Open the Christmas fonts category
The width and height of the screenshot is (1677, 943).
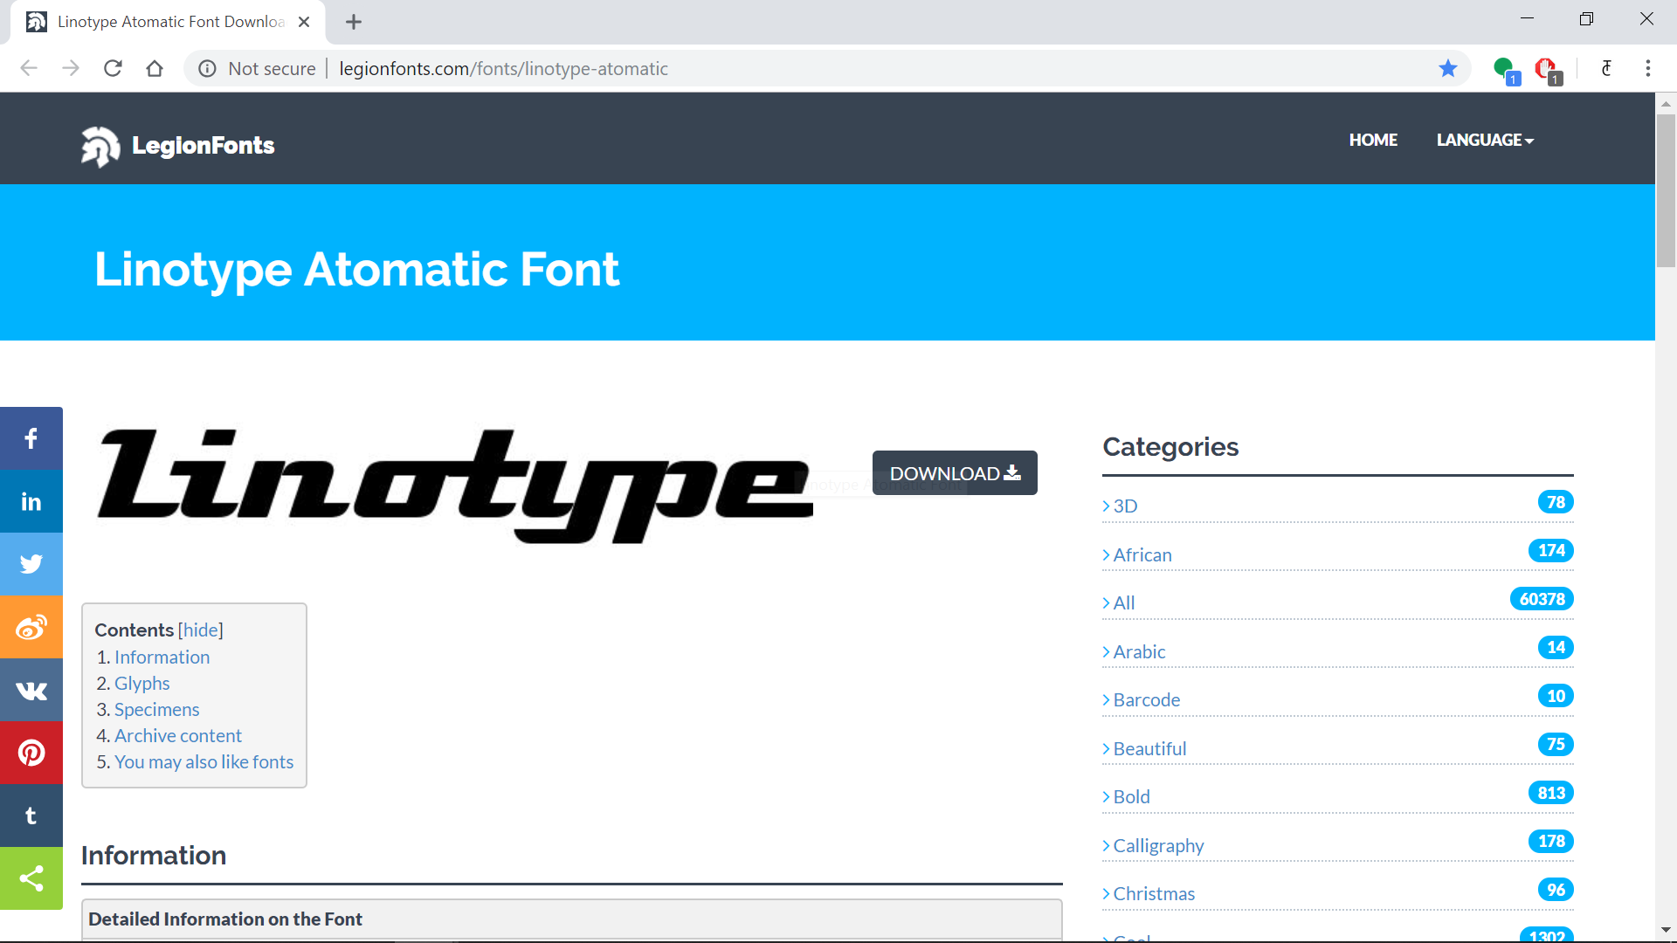(1154, 893)
